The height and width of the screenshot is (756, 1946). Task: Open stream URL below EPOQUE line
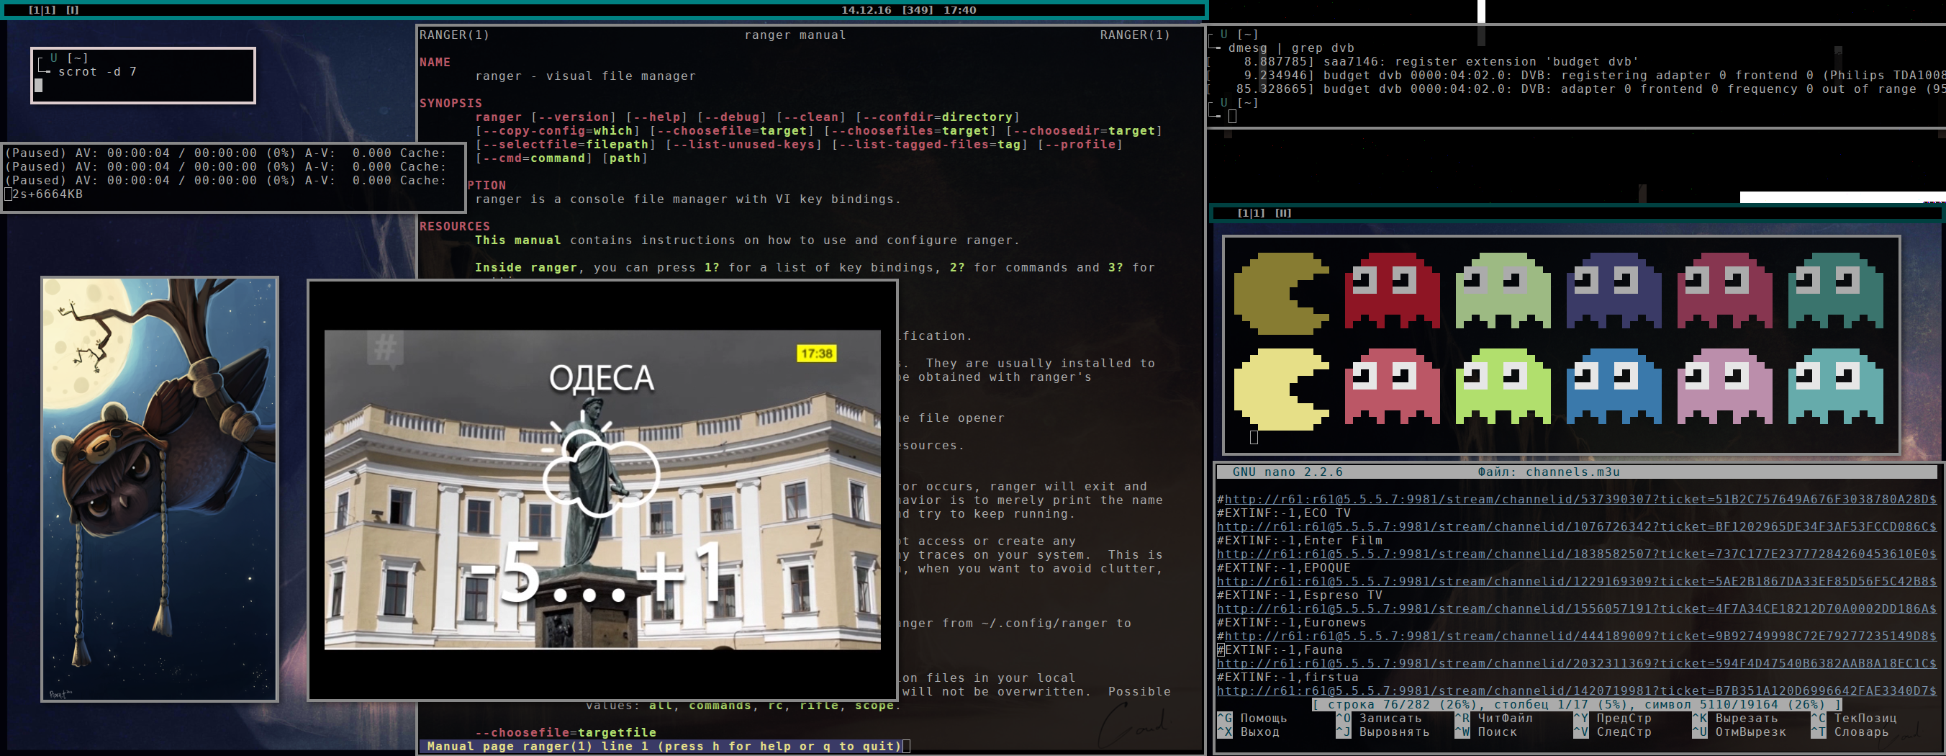[1576, 581]
